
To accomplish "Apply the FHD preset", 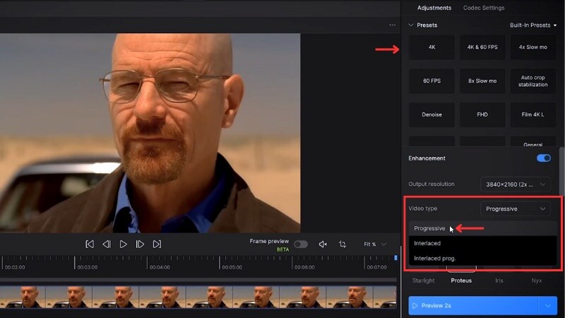I will pos(482,114).
